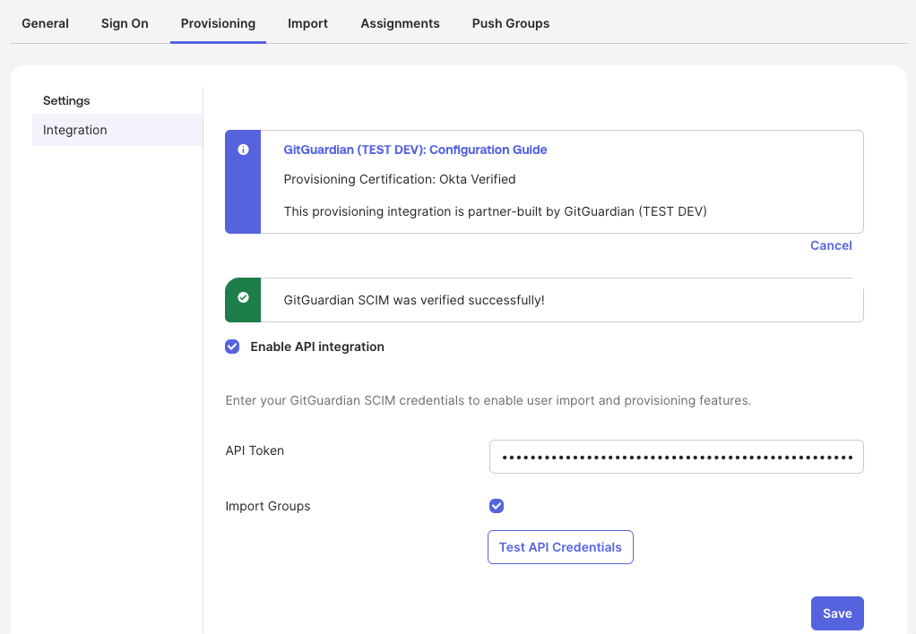Select the masked API Token value
Screen dimensions: 916x634
pyautogui.click(x=676, y=457)
